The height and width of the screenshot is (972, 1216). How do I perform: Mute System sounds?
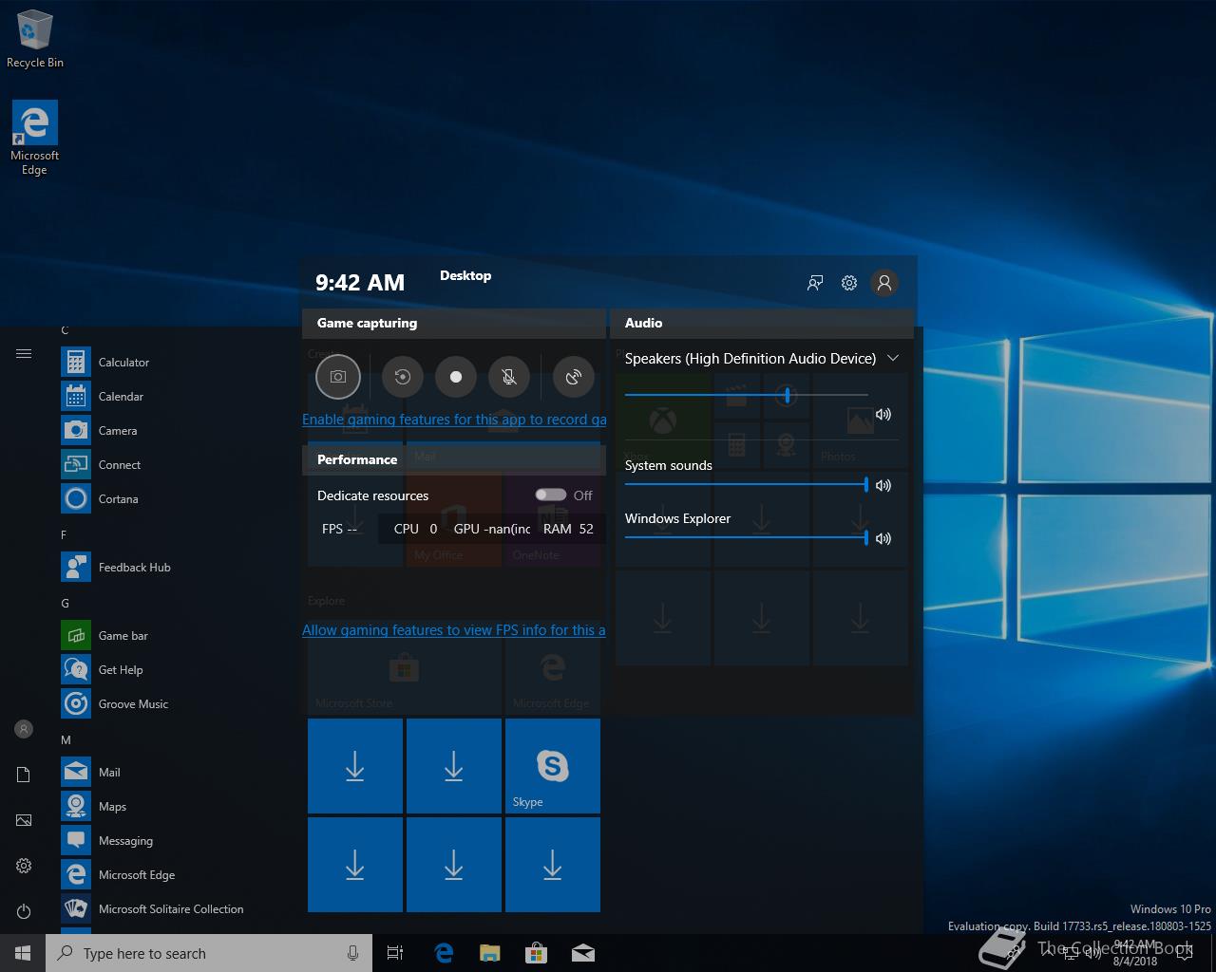tap(883, 485)
